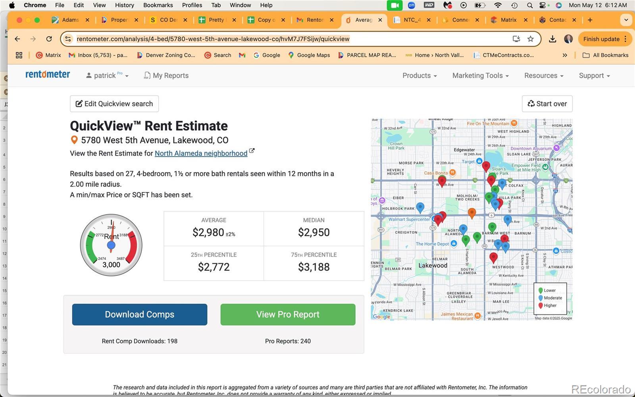Open a new tab with plus icon
Viewport: 635px width, 397px height.
[x=590, y=20]
